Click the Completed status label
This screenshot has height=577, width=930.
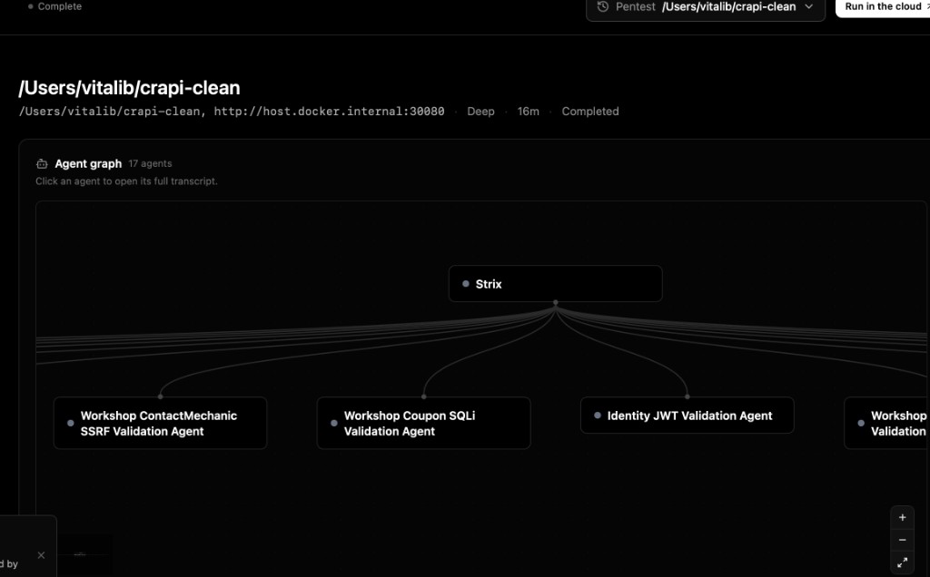[x=590, y=112]
